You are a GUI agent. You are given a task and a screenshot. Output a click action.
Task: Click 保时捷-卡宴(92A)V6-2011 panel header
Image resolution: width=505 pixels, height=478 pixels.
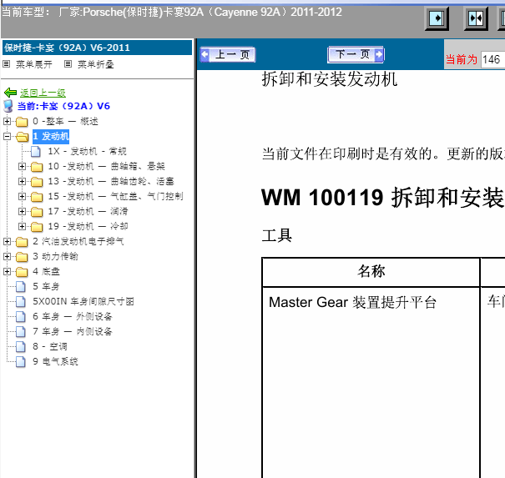point(98,48)
